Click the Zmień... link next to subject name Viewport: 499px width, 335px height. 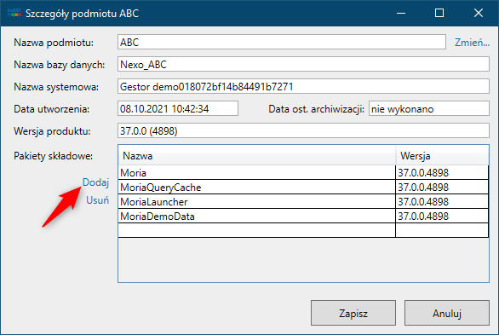[472, 43]
